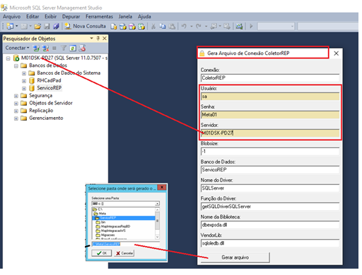Click OK in the folder selection dialog

tap(102, 253)
